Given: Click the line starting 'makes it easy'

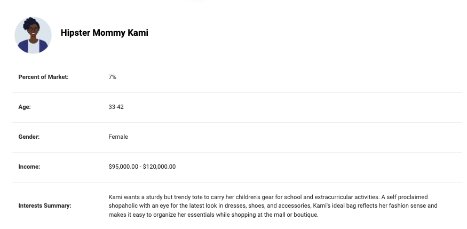Looking at the screenshot, I should coord(213,215).
